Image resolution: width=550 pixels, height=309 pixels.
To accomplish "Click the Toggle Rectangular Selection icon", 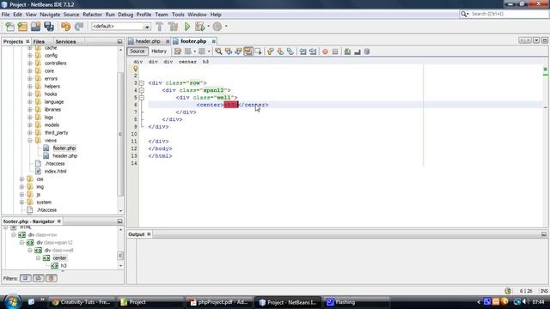I will tap(258, 51).
